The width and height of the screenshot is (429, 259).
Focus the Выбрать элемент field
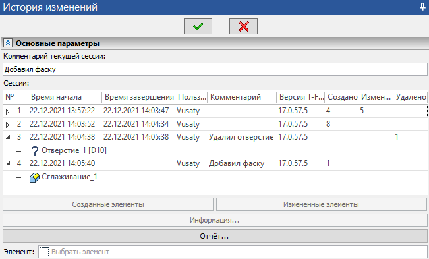point(233,252)
